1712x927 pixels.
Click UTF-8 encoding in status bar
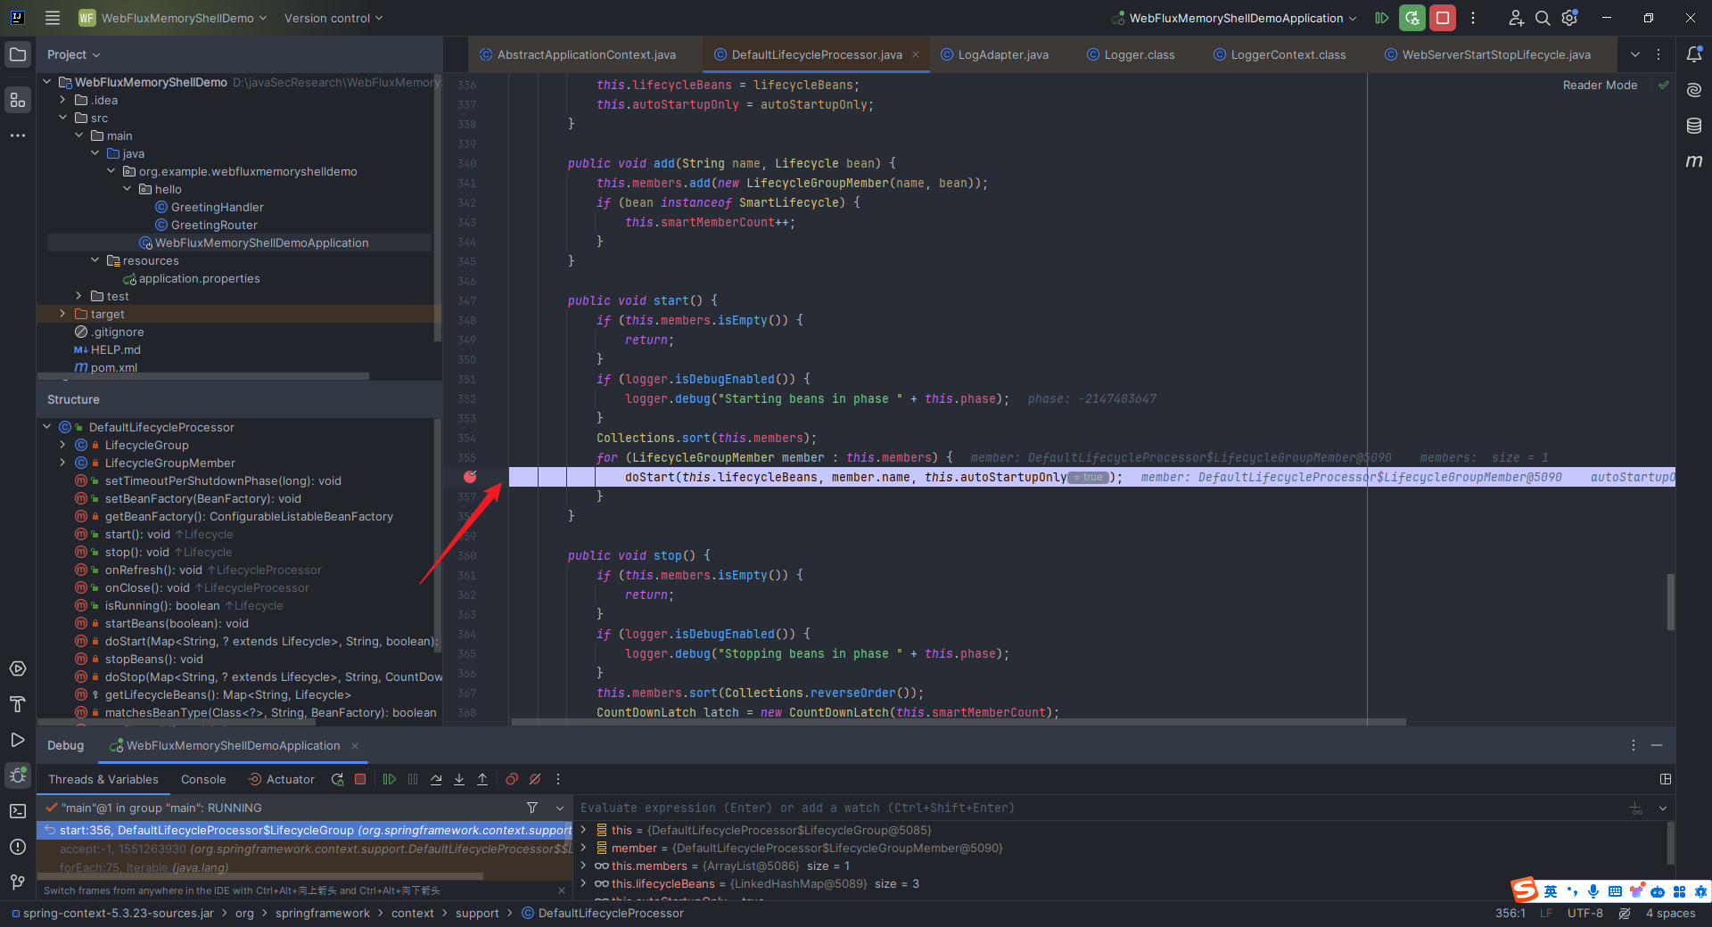click(1585, 913)
